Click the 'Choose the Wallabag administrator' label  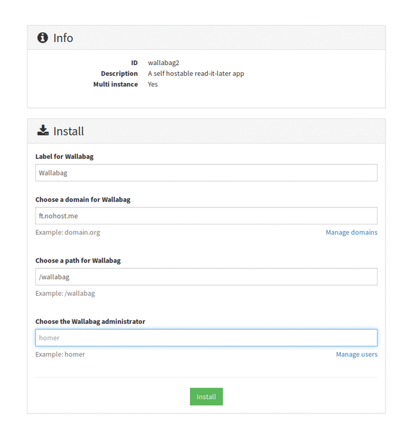pyautogui.click(x=90, y=321)
